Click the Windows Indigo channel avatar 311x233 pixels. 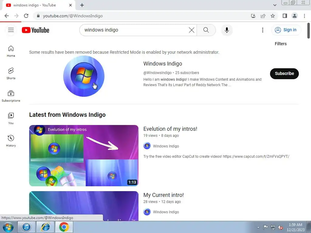[x=84, y=76]
